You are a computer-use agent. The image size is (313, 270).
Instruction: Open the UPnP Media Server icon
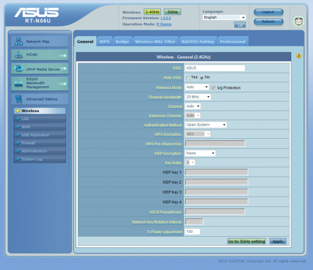tap(18, 69)
